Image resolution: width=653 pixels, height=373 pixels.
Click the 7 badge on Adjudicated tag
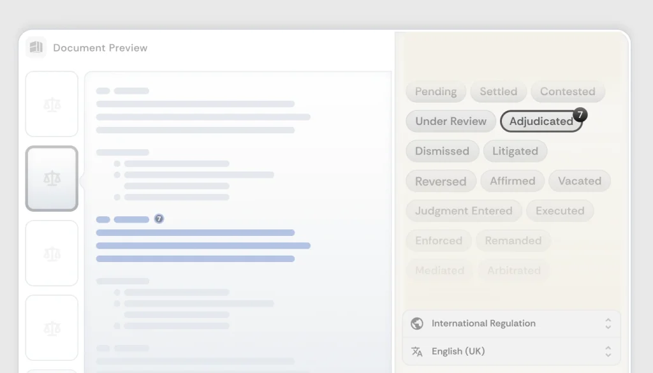tap(580, 115)
